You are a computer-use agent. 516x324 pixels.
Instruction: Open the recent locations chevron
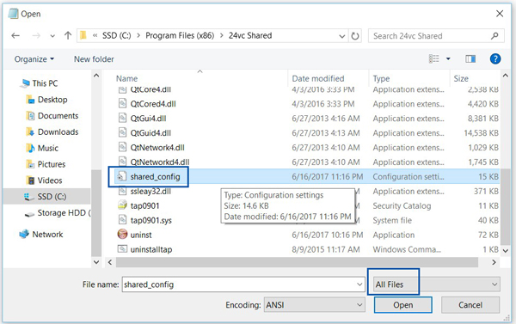pyautogui.click(x=52, y=36)
